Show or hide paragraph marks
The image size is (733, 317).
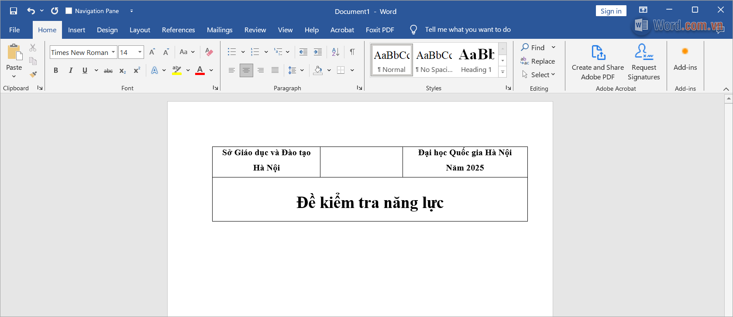[x=352, y=52]
